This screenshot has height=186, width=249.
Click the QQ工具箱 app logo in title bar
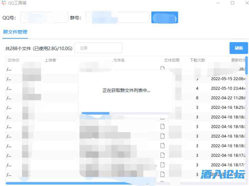click(x=4, y=3)
